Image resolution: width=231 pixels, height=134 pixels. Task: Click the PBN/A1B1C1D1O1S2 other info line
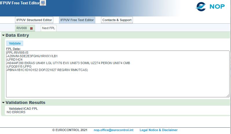point(47,70)
